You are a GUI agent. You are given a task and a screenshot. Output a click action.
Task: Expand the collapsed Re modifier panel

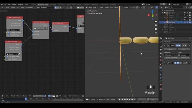(x=165, y=63)
